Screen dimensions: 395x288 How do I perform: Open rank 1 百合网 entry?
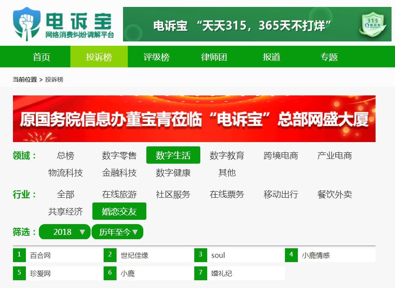coord(58,255)
